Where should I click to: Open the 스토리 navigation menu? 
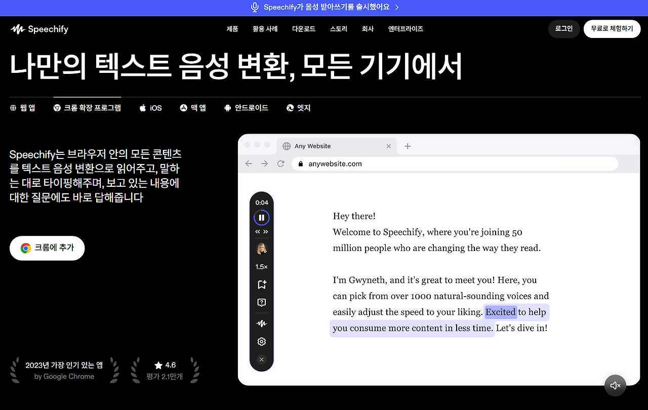click(x=339, y=29)
